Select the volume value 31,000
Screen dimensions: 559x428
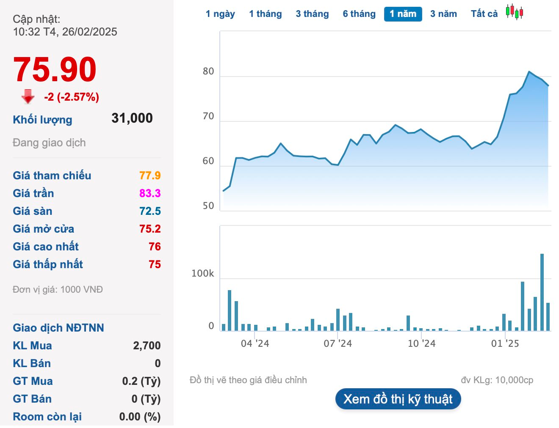pyautogui.click(x=132, y=118)
